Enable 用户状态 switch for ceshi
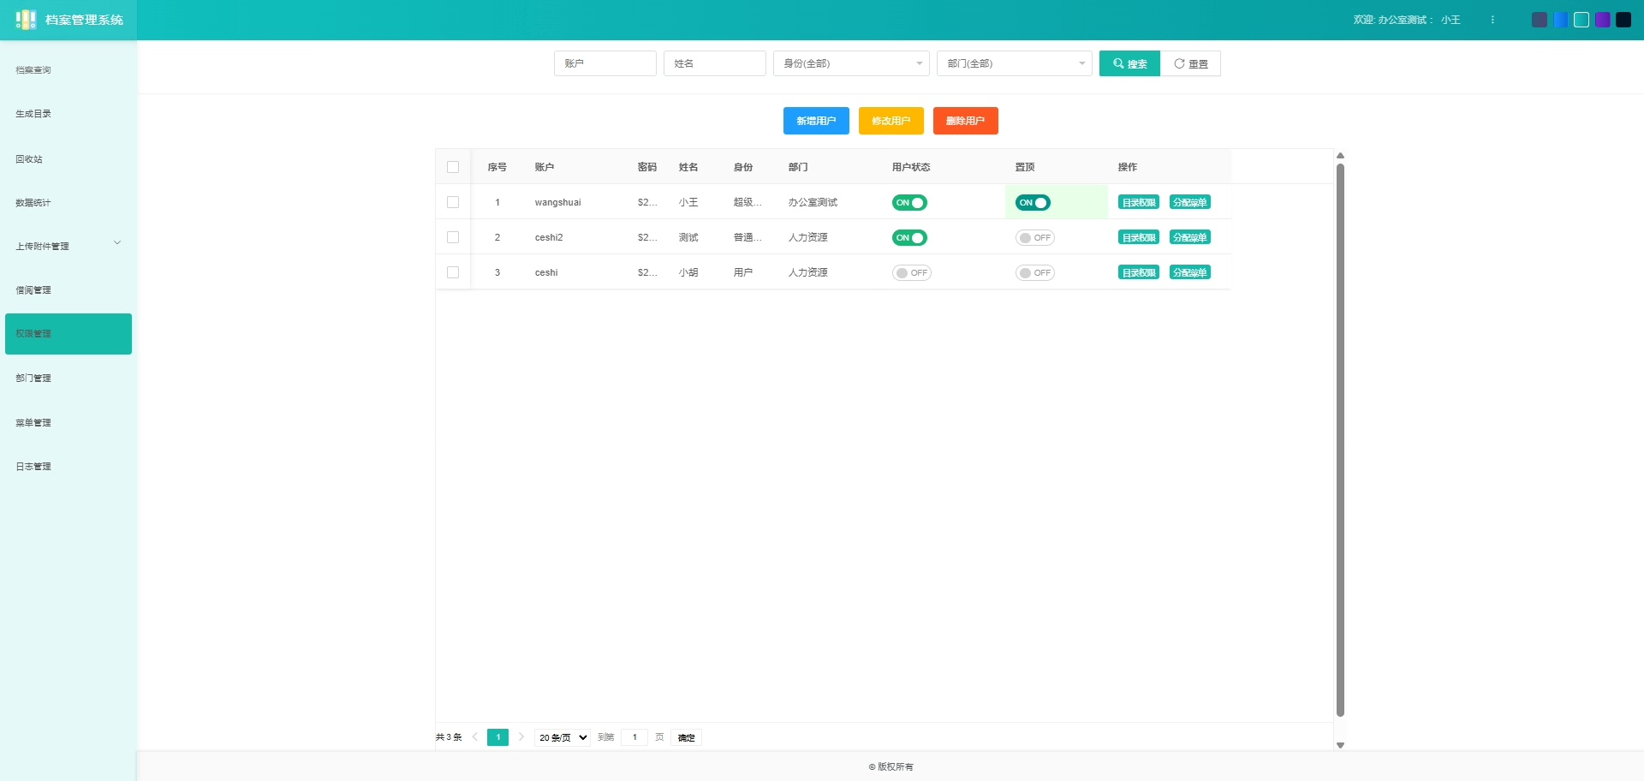The image size is (1644, 781). click(912, 273)
